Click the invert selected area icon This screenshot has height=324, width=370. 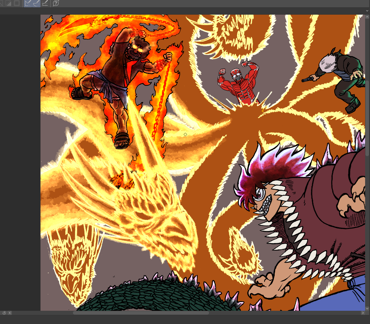click(8, 3)
